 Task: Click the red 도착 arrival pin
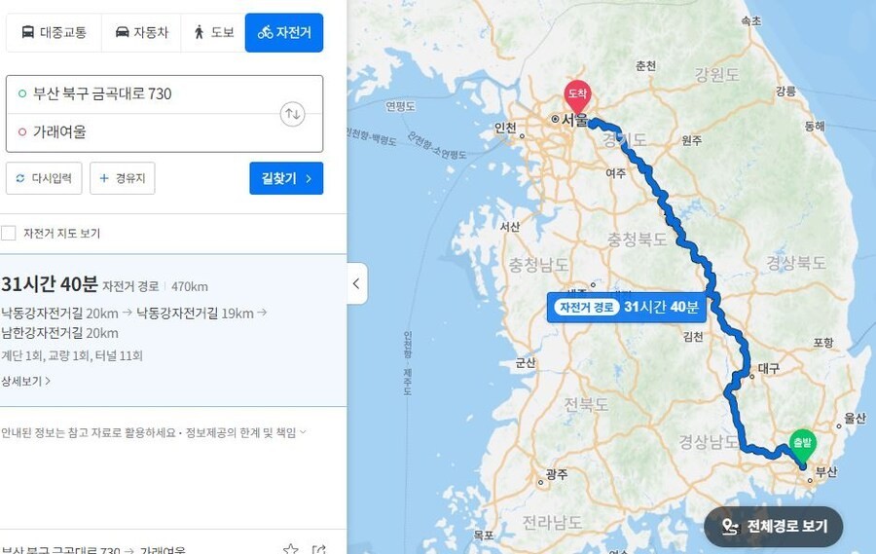577,97
